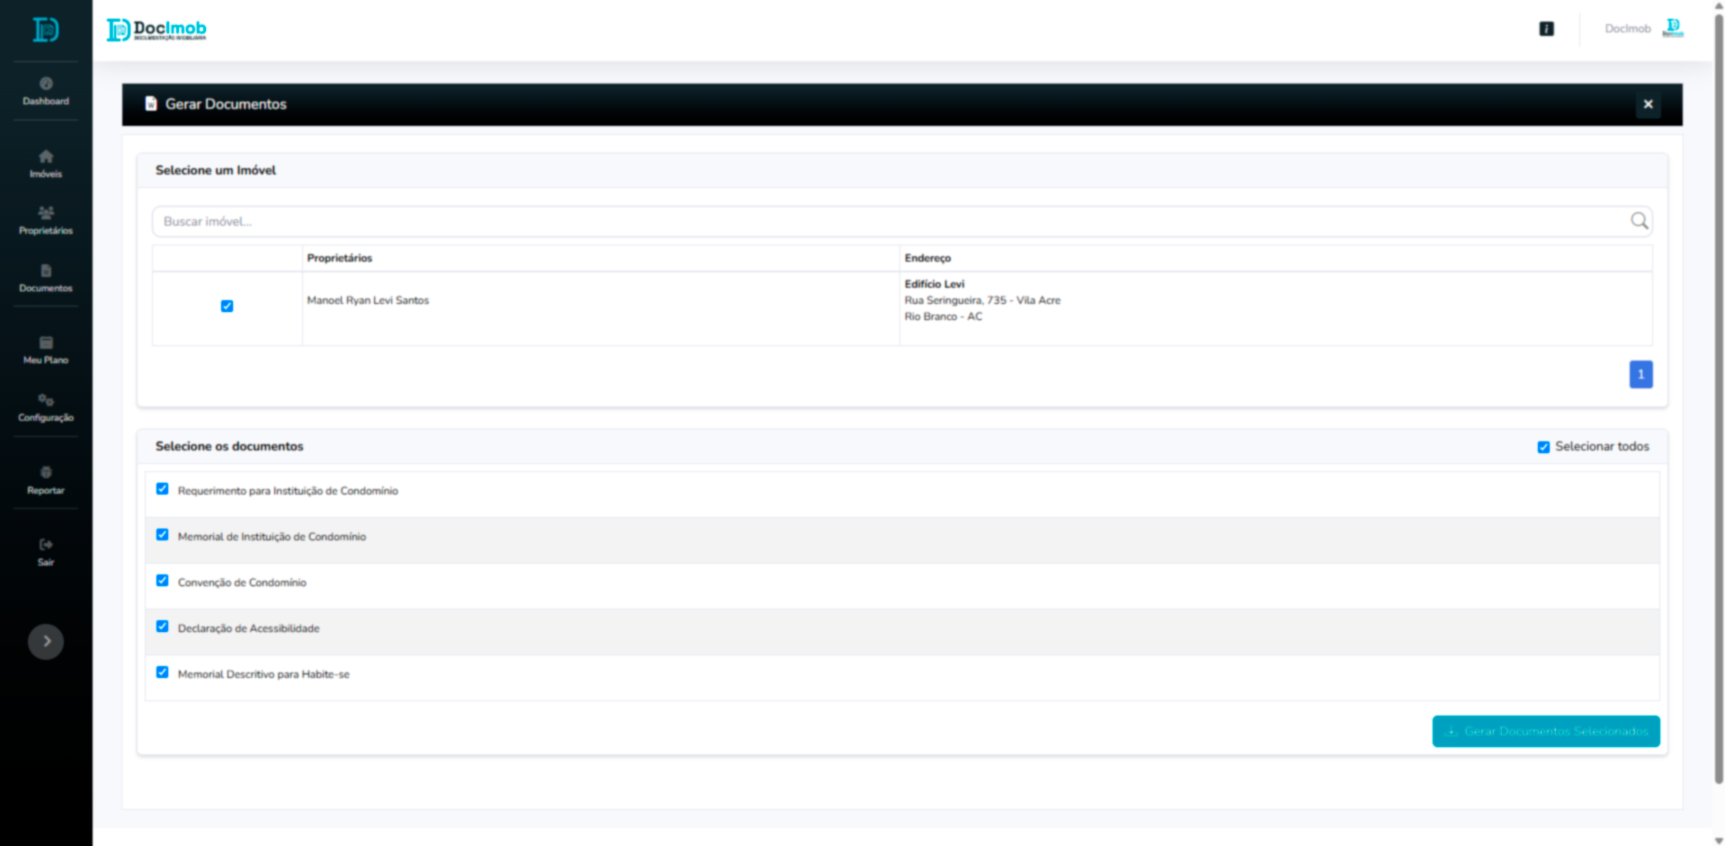Open Meu Plano card icon
This screenshot has height=846, width=1725.
[46, 343]
